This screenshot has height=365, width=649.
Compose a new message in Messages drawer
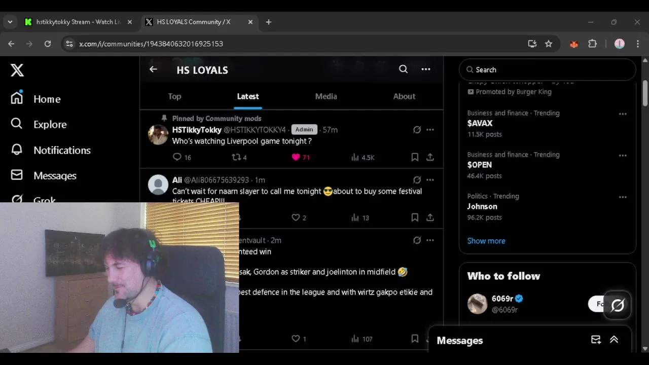(x=596, y=340)
